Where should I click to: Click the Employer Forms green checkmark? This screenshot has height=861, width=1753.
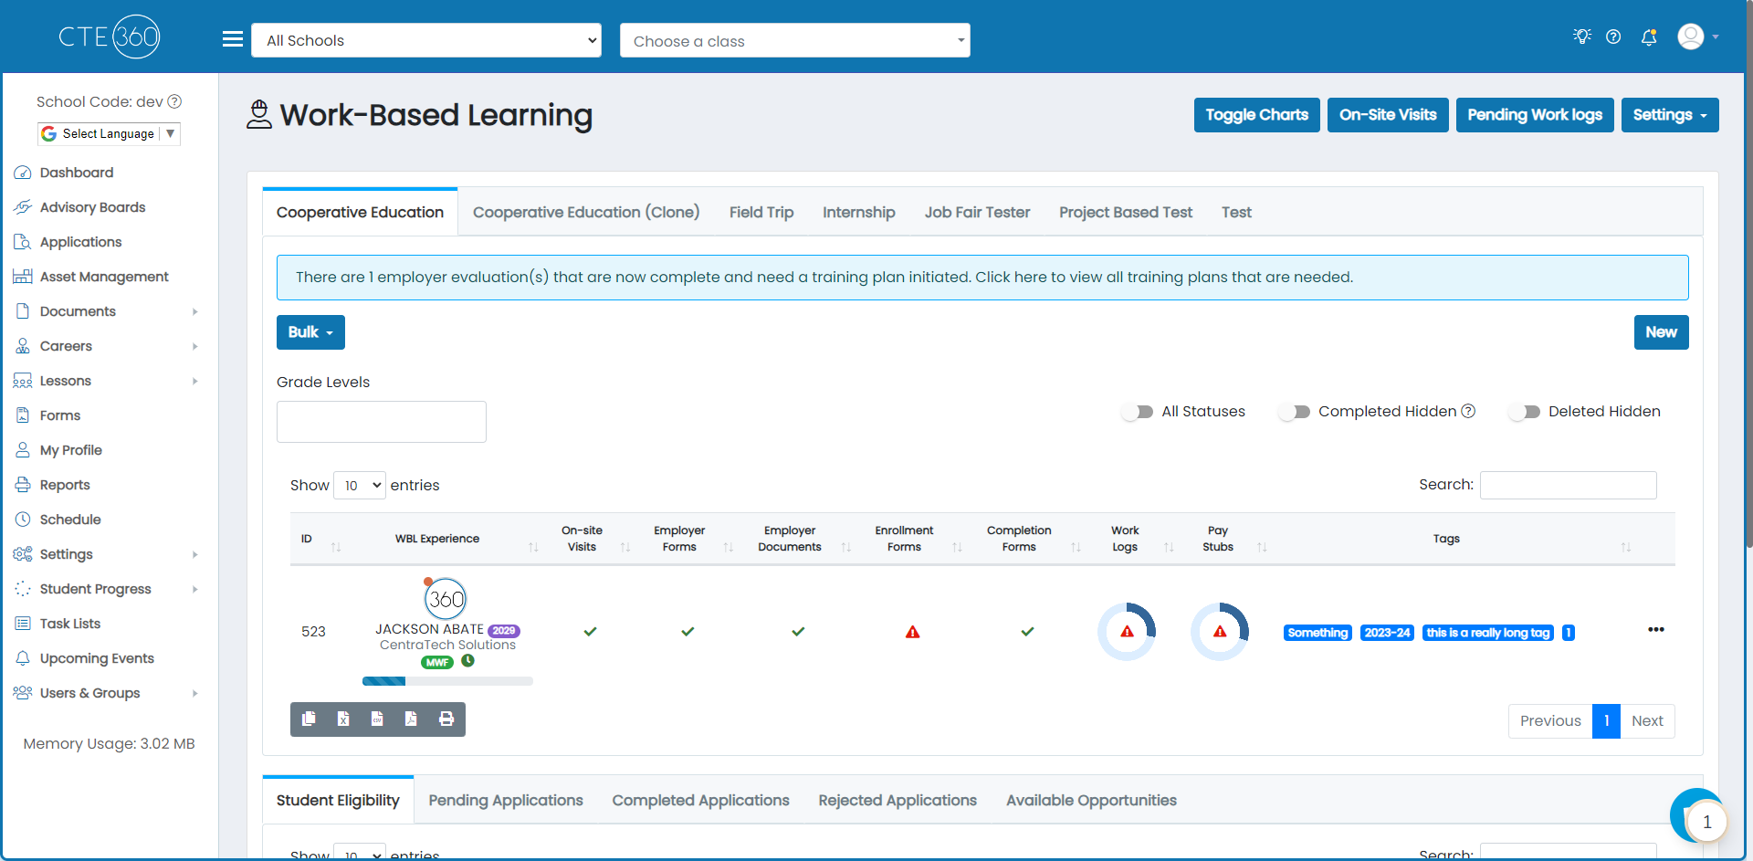pos(688,631)
